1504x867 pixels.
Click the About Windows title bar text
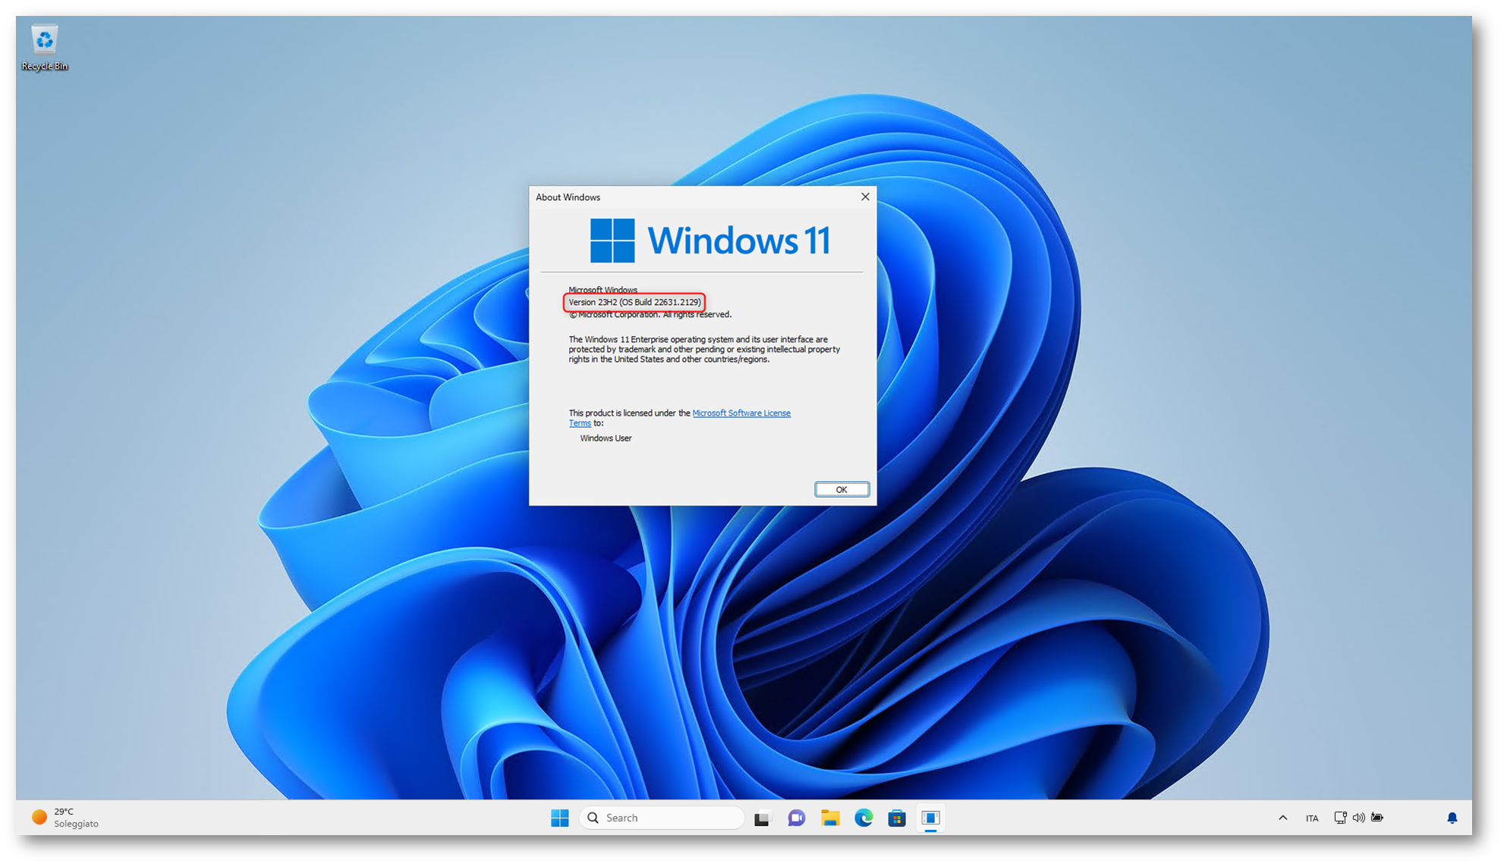(568, 197)
